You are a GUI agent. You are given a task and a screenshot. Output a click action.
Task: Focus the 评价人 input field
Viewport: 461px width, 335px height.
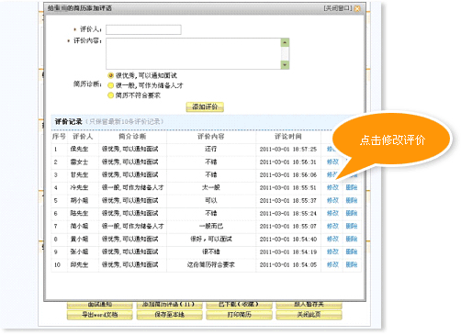tap(143, 29)
